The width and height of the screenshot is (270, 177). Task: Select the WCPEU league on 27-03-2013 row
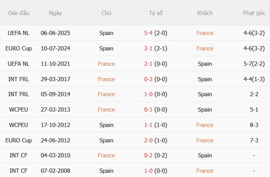18,110
